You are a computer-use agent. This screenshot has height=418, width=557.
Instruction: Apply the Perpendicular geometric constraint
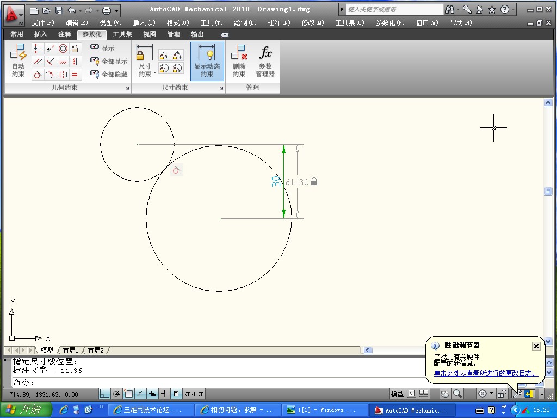tap(50, 62)
